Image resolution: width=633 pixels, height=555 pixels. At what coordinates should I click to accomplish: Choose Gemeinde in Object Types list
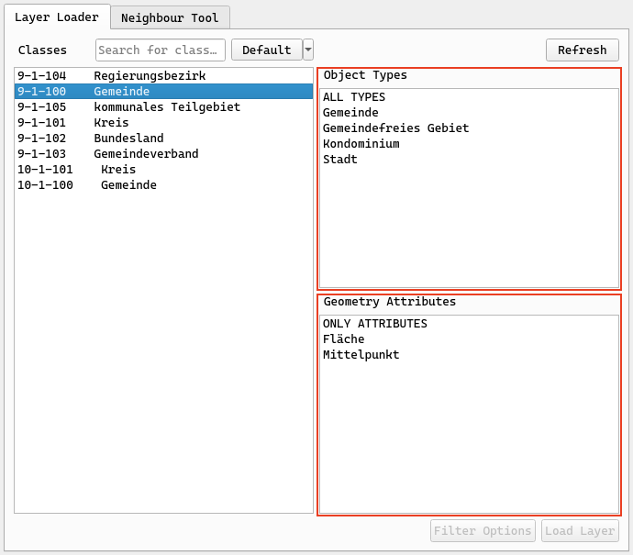pyautogui.click(x=469, y=113)
